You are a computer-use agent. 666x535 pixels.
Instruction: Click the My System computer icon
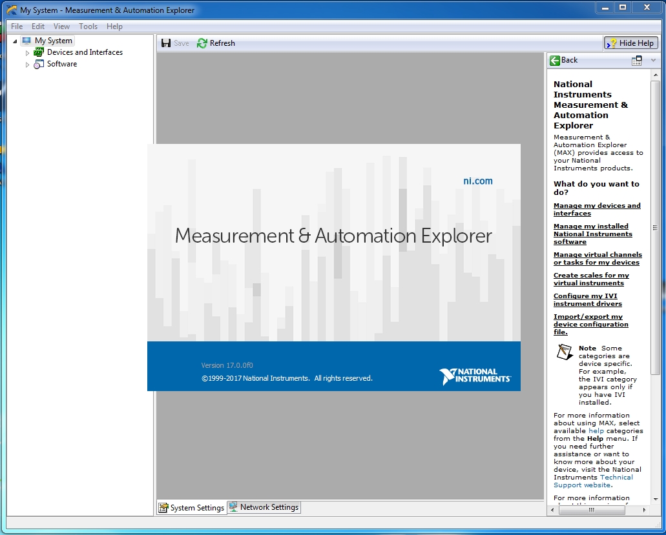26,41
